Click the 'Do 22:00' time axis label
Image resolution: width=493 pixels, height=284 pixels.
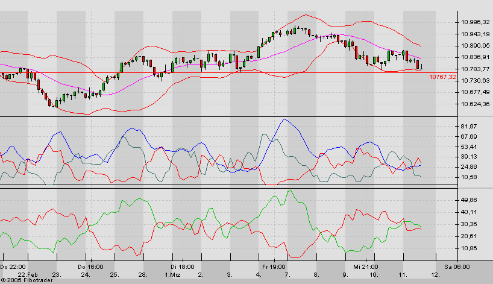pyautogui.click(x=12, y=267)
